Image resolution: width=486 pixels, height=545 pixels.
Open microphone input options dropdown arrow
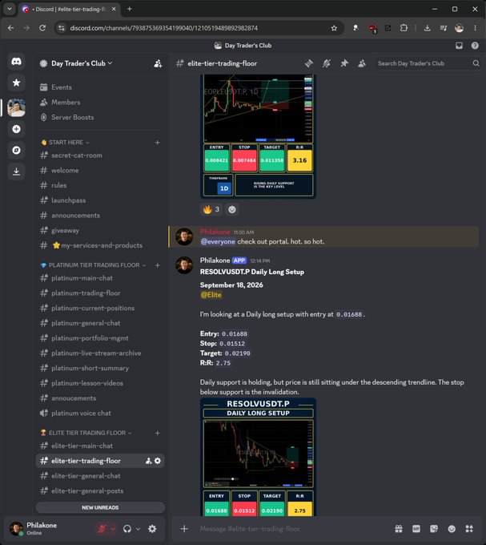(113, 529)
